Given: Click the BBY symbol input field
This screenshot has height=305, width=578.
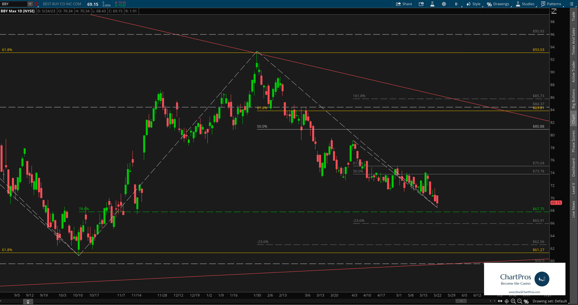Looking at the screenshot, I should coord(12,3).
